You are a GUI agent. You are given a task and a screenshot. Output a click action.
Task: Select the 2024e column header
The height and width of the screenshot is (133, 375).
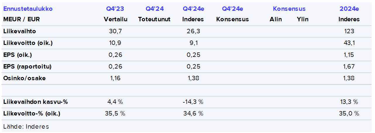click(349, 9)
